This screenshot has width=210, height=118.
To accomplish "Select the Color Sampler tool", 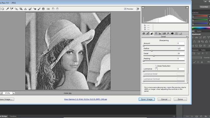I will point(12,9).
